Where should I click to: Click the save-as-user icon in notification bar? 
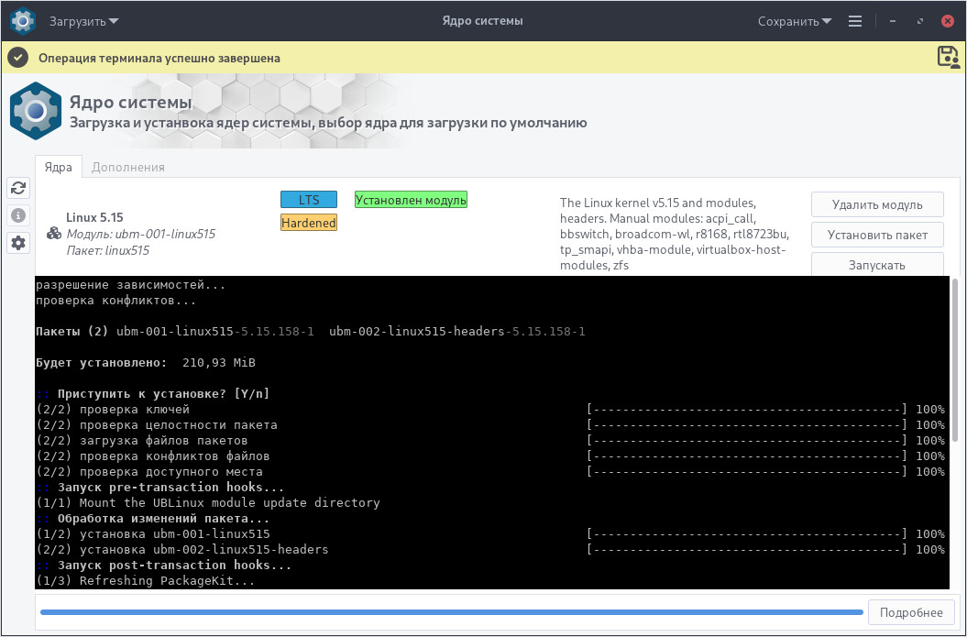coord(948,57)
